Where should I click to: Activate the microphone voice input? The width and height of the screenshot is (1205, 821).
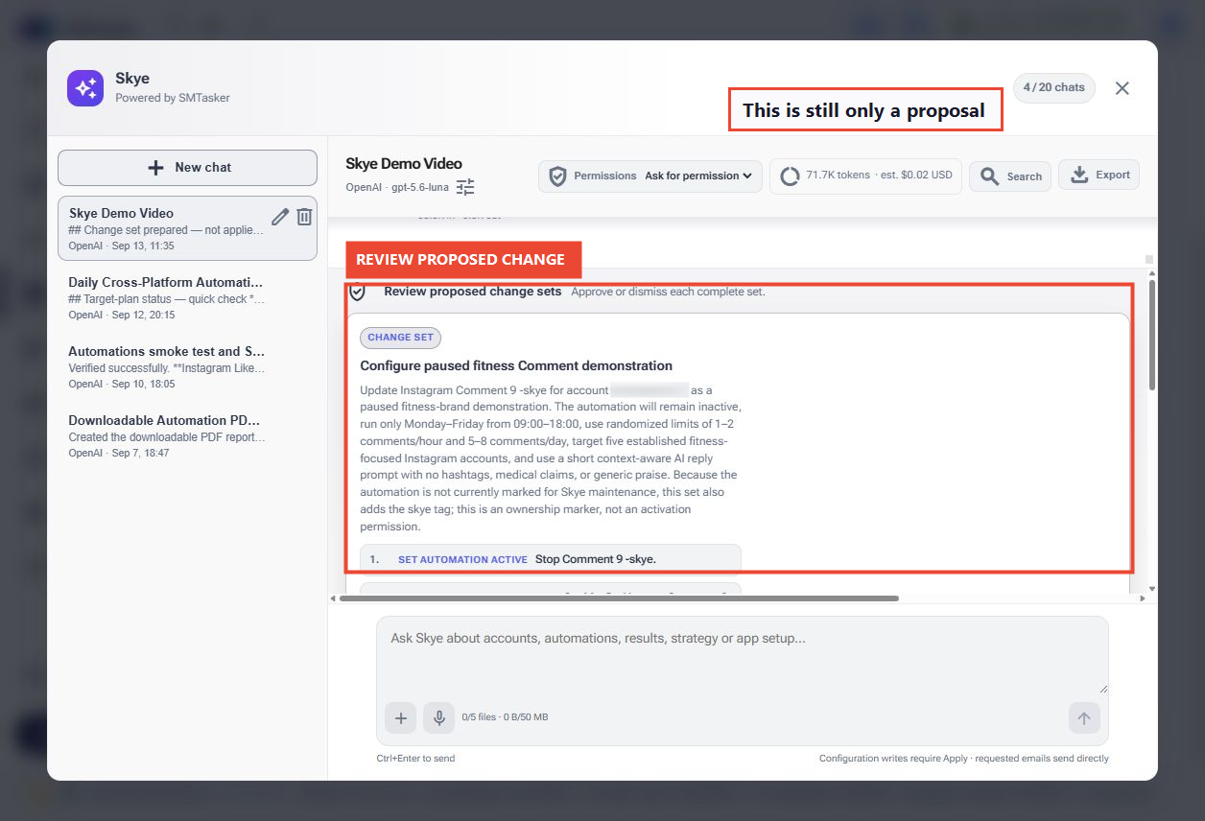click(x=438, y=717)
